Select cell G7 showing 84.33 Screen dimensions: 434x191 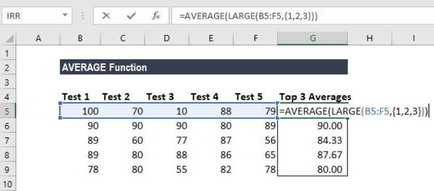pos(313,140)
